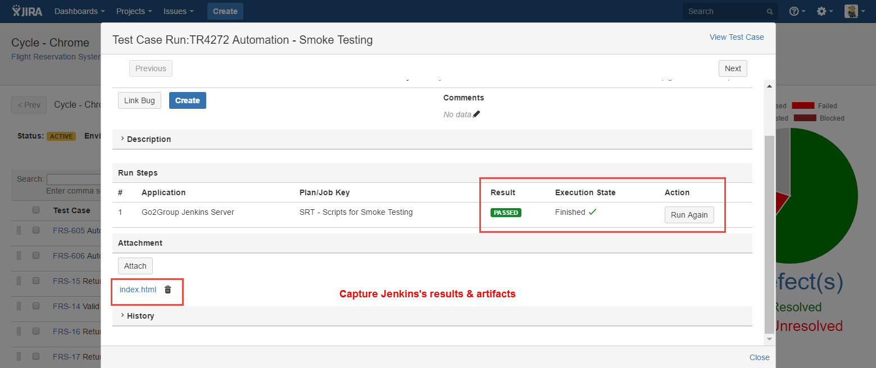Open the Projects menu
Screen dimensions: 876x368
(x=134, y=11)
